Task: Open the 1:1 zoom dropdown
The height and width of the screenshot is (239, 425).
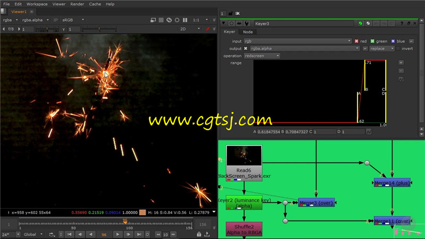Action: pos(200,20)
